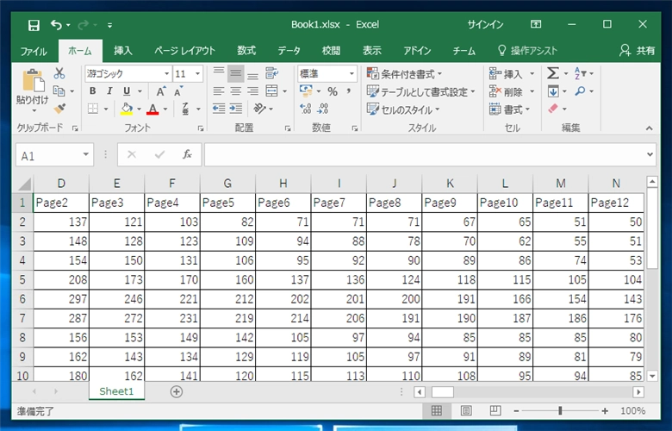Screen dimensions: 672x431
Task: Click the zoom slider handle
Action: point(560,411)
